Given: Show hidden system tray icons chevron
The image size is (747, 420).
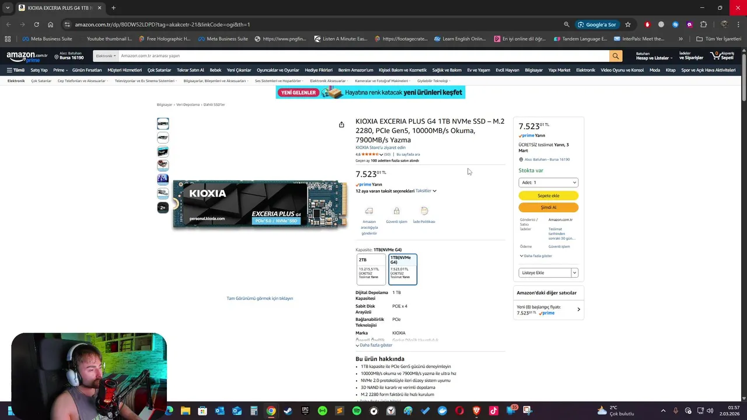Looking at the screenshot, I should click(664, 411).
